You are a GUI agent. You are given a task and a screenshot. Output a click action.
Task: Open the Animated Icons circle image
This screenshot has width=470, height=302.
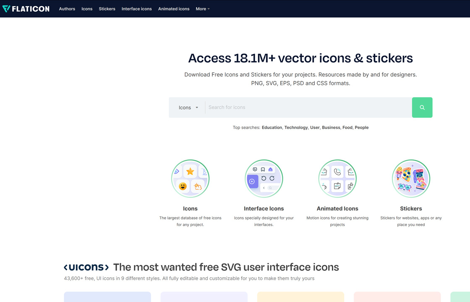[337, 179]
